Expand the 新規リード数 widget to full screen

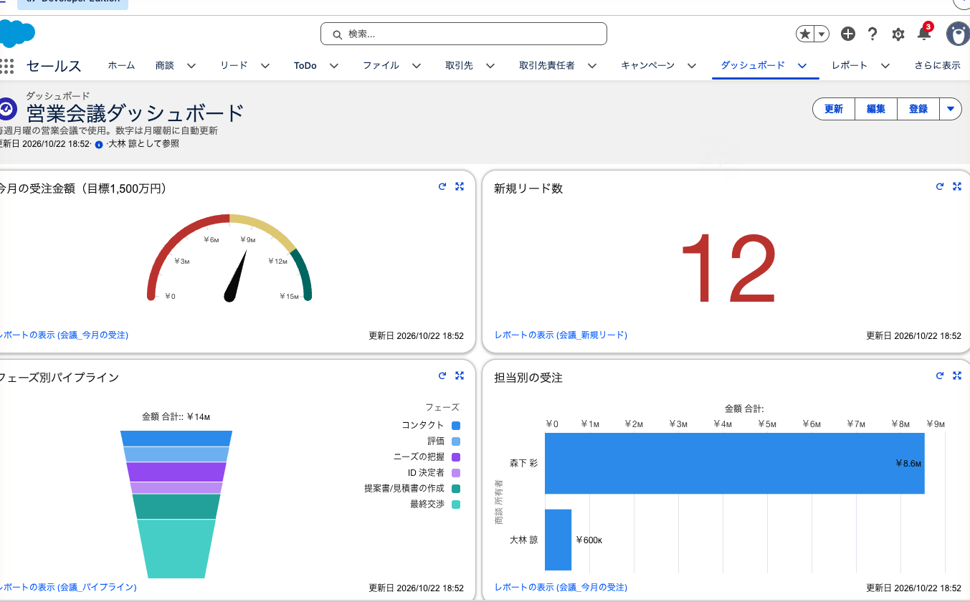pos(956,186)
